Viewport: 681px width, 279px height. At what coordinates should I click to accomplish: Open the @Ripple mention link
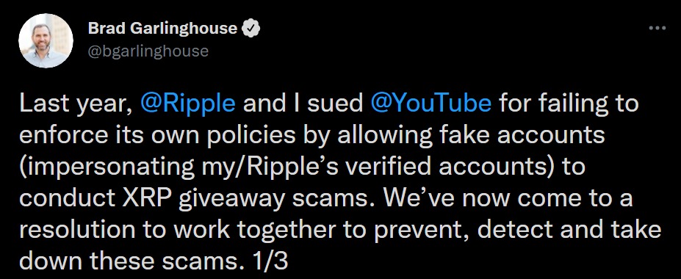coord(187,104)
